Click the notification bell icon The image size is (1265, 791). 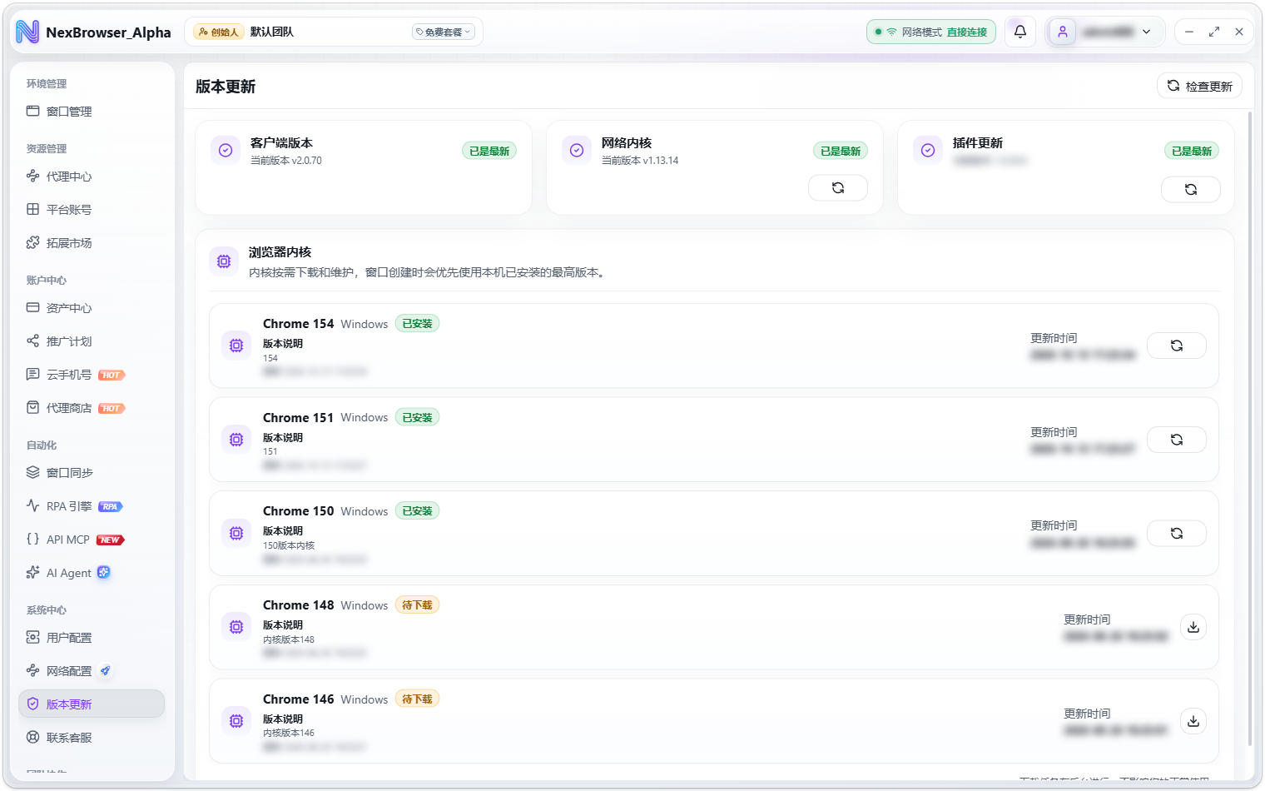pyautogui.click(x=1020, y=32)
